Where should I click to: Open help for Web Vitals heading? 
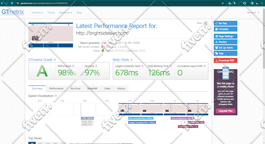coord(132,60)
